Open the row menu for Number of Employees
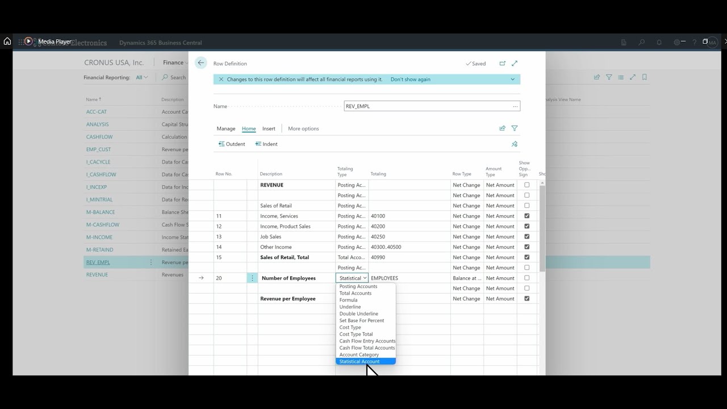 pos(252,278)
